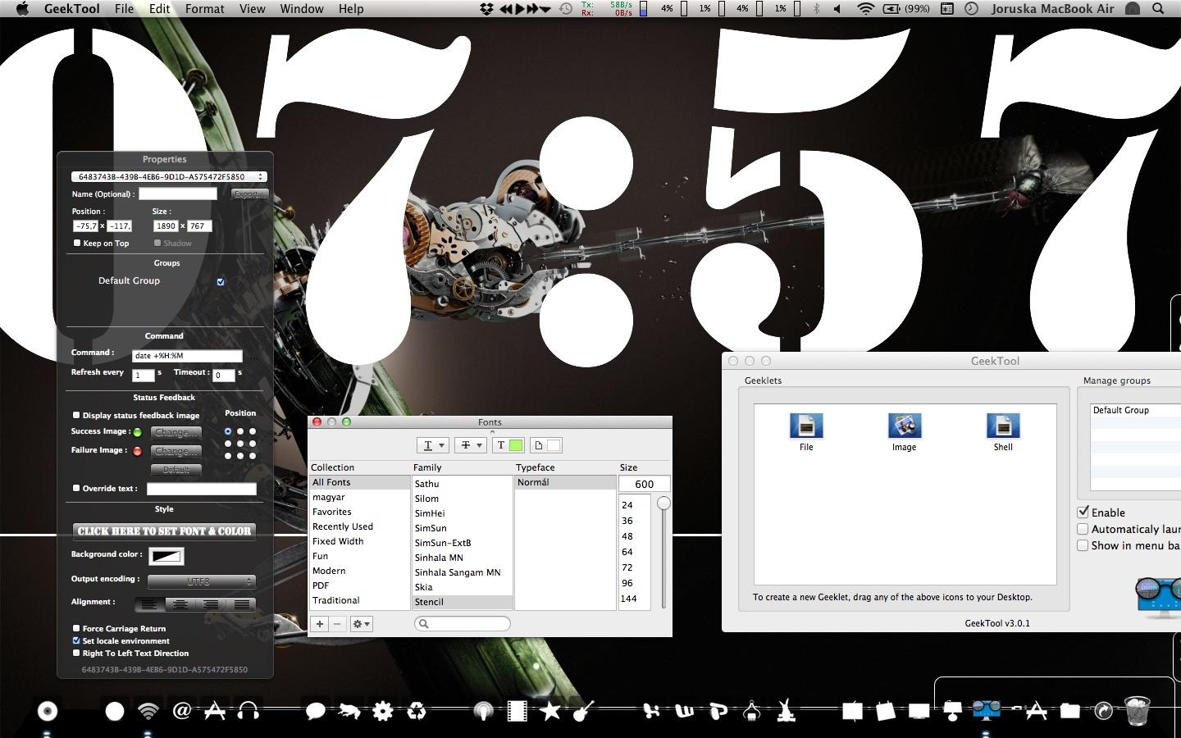Click the speech bubble icon in Dock
This screenshot has height=738, width=1181.
[315, 711]
